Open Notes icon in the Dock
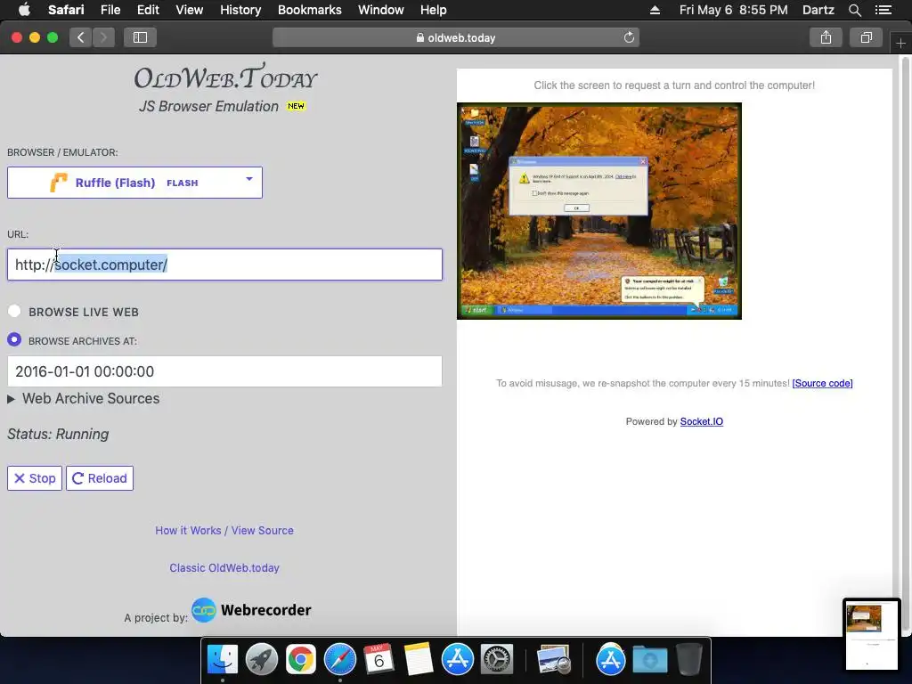The image size is (912, 684). pos(419,660)
